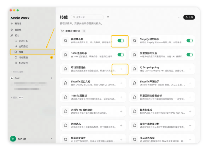This screenshot has height=152, width=207.
Task: Install 新品开发设计 with plus icon
Action: coord(121,140)
